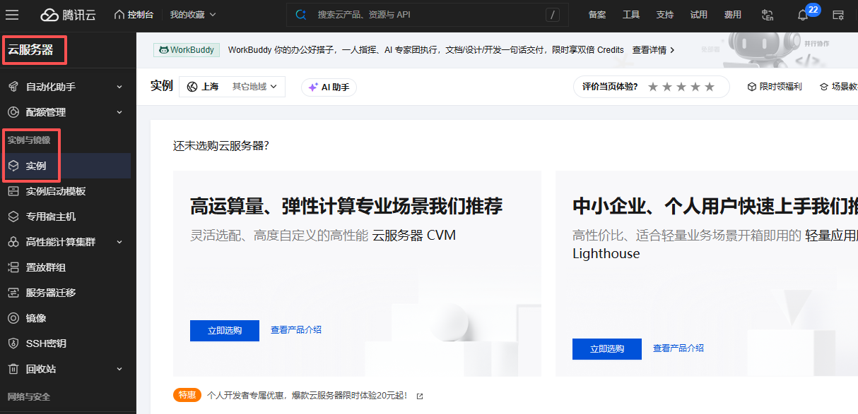The image size is (858, 414).
Task: Click the 服务器迁移 icon
Action: point(13,293)
